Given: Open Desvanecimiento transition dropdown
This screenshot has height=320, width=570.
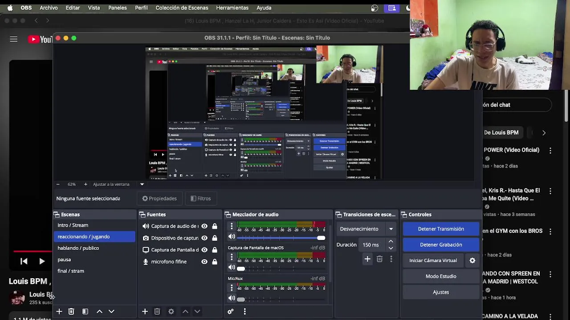Looking at the screenshot, I should (367, 229).
